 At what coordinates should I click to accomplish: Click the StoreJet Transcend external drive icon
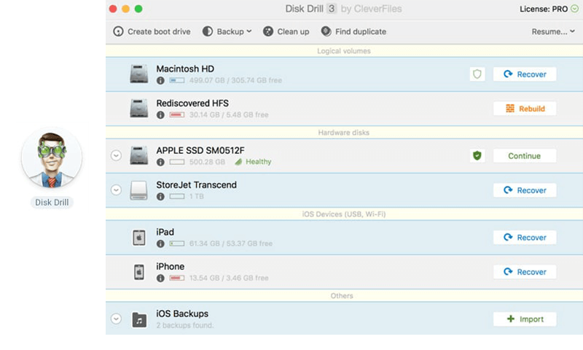(x=138, y=190)
